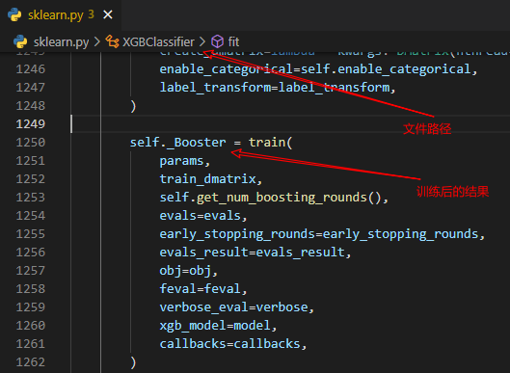Click line number 1246 in gutter

pyautogui.click(x=31, y=69)
